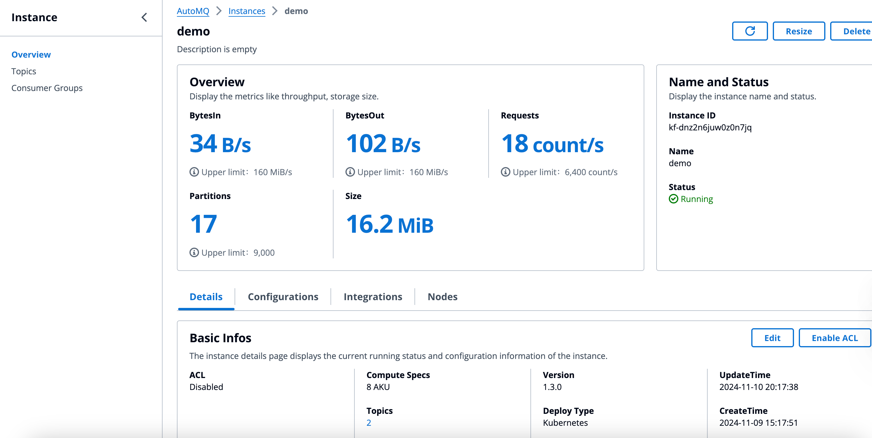Open the Topics count link showing 2
Screen dimensions: 872x438
tap(369, 423)
